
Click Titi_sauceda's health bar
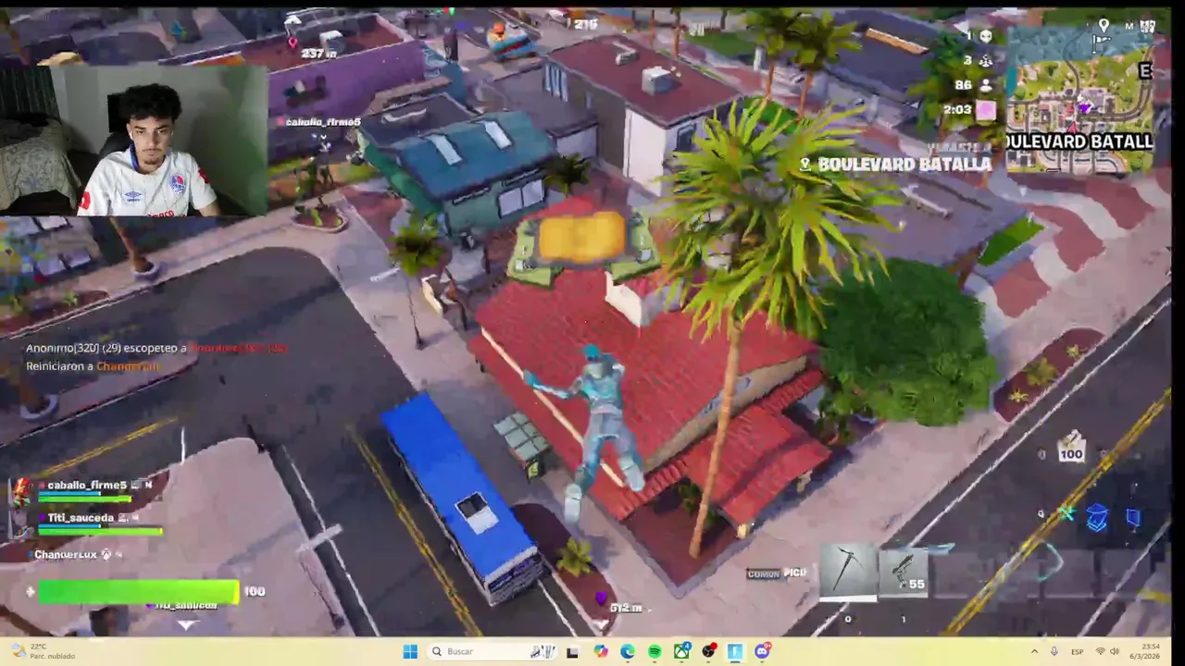pyautogui.click(x=100, y=531)
